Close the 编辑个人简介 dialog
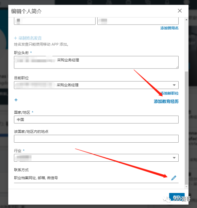This screenshot has height=208, width=197. coord(180,11)
